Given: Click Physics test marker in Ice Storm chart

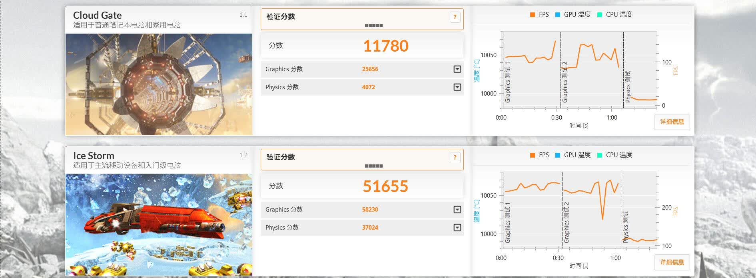Looking at the screenshot, I should [626, 227].
